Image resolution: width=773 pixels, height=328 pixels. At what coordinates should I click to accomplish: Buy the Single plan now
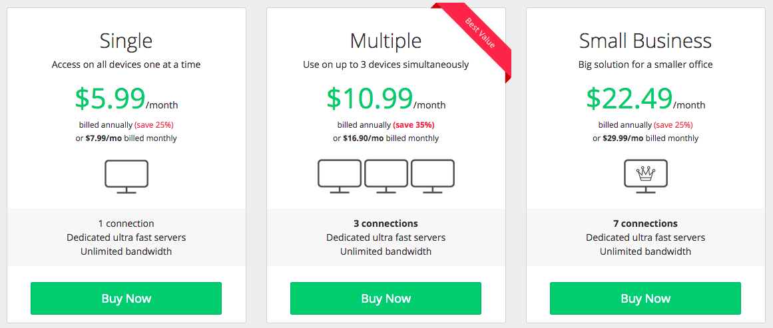(x=127, y=299)
